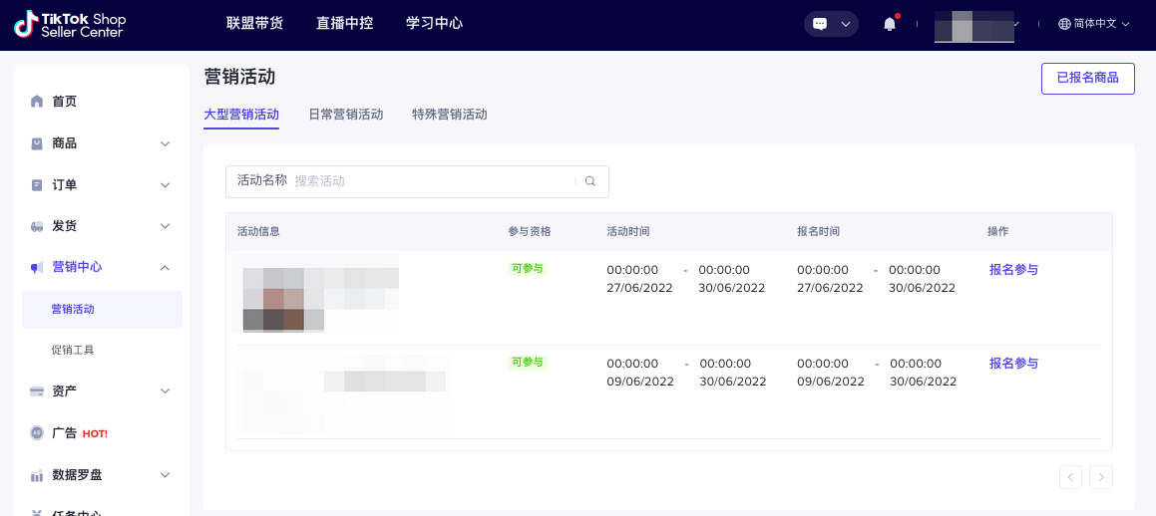The image size is (1156, 516).
Task: Click the 参与资格 column header
Action: 530,231
